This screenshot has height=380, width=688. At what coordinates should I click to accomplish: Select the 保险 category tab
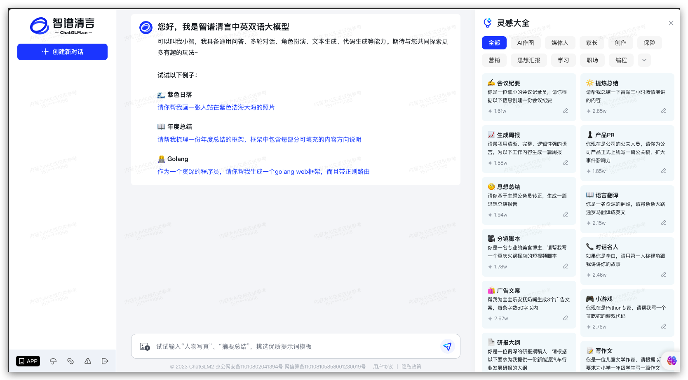[x=649, y=43]
